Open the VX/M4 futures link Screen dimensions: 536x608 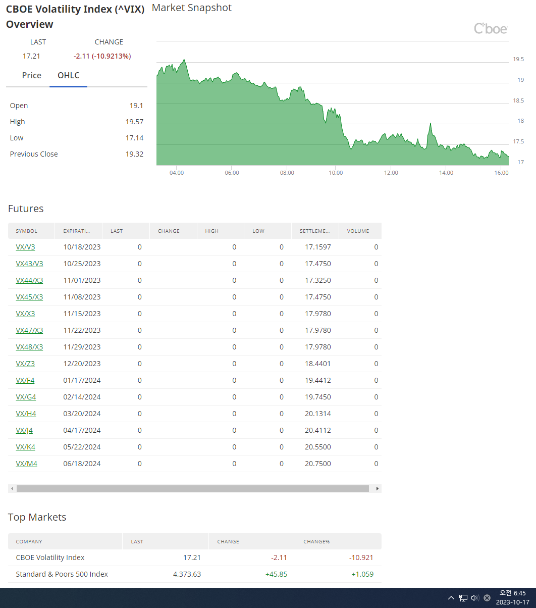click(26, 464)
